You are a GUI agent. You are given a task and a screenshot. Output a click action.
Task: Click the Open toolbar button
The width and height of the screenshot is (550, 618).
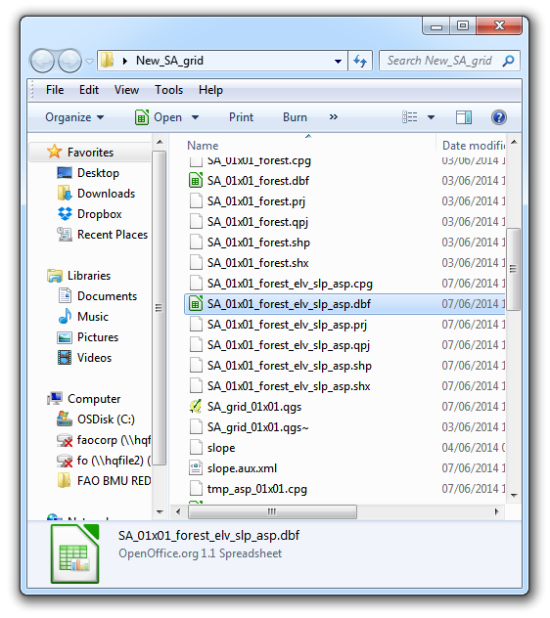pyautogui.click(x=159, y=117)
